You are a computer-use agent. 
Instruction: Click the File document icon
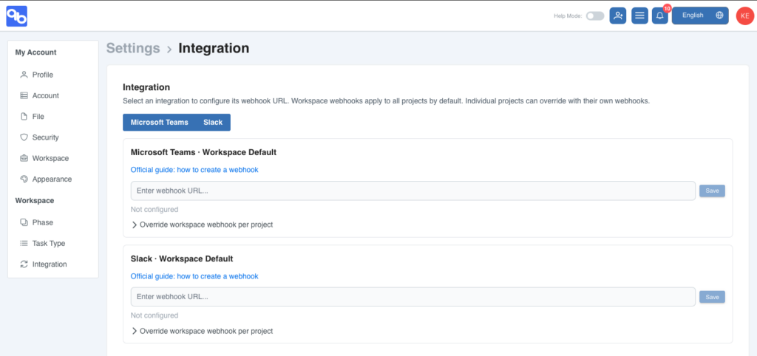point(24,116)
